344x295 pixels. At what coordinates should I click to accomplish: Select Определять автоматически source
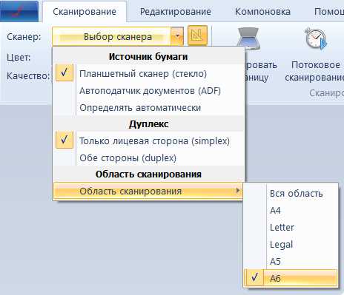point(149,108)
